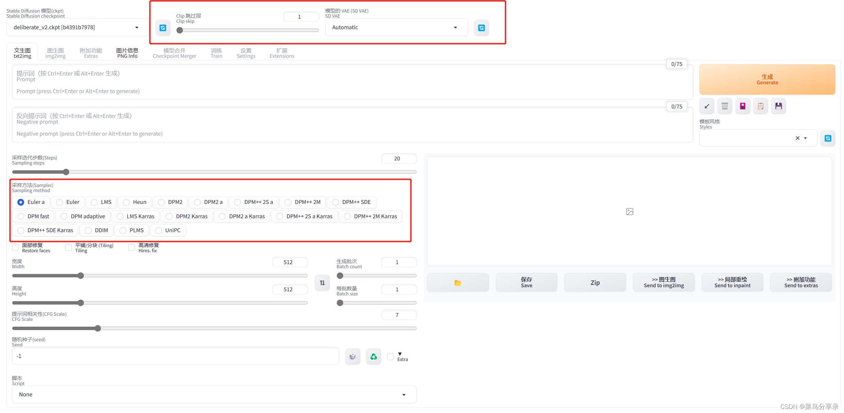Open the Extras tab
844x413 pixels.
[91, 53]
